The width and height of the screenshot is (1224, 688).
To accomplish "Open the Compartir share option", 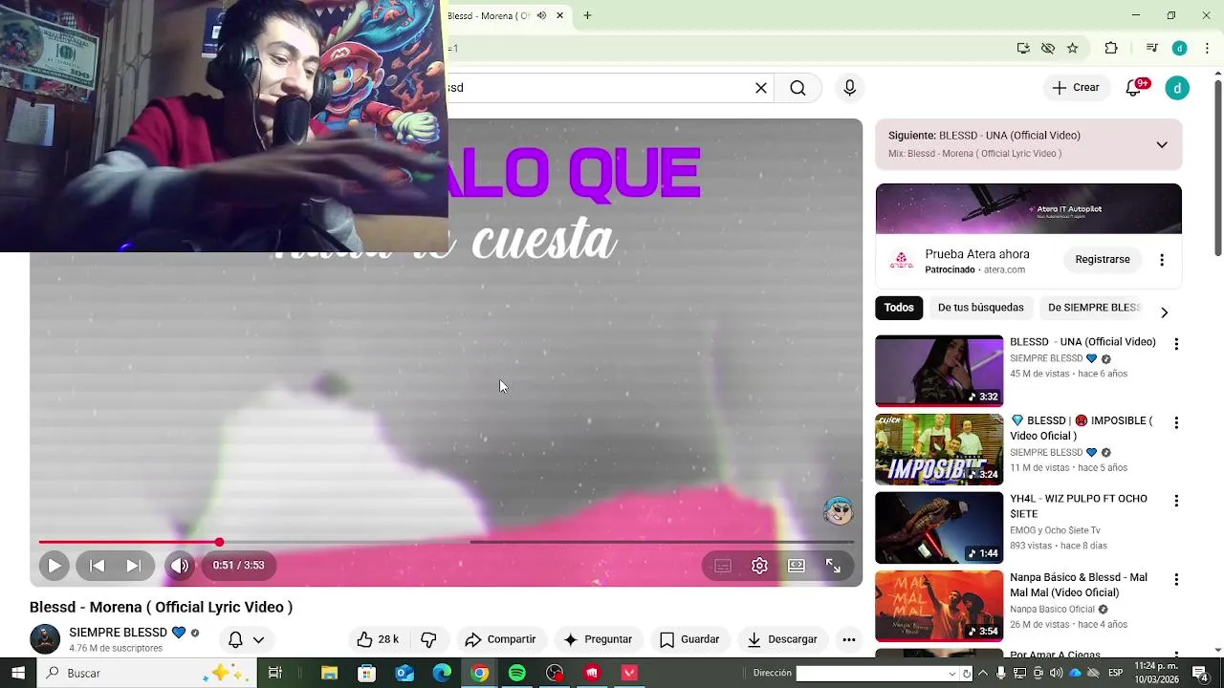I will click(x=500, y=639).
